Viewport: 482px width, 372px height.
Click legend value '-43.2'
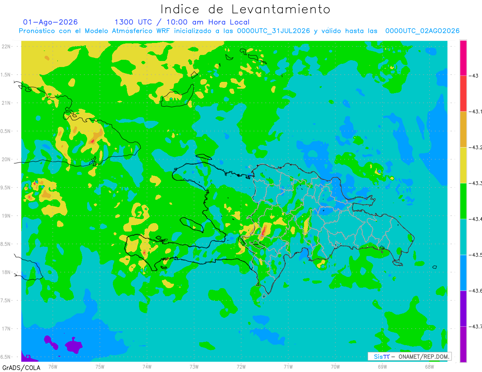[x=476, y=147]
